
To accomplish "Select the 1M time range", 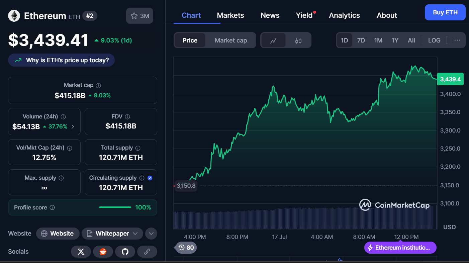I will coord(378,40).
